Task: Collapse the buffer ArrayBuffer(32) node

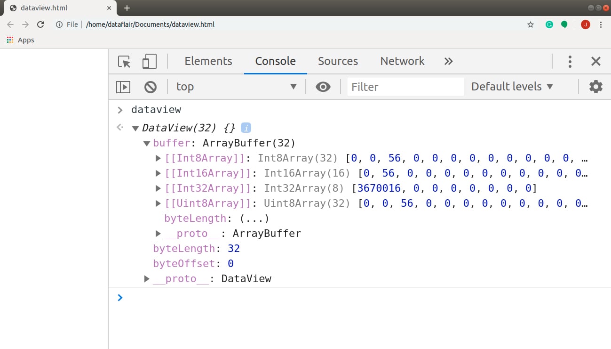Action: [147, 143]
